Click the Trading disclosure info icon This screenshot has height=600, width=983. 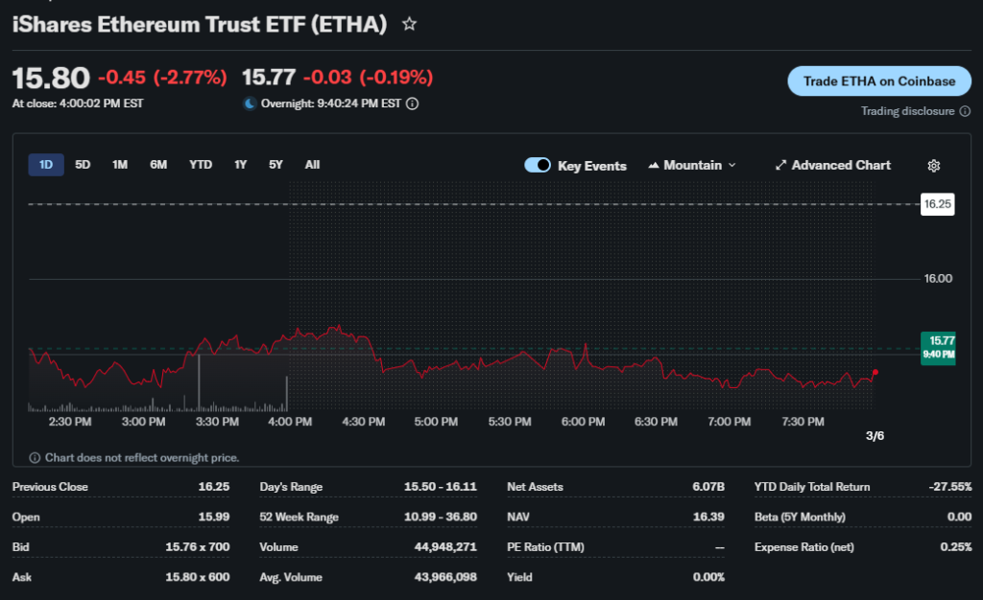coord(965,111)
